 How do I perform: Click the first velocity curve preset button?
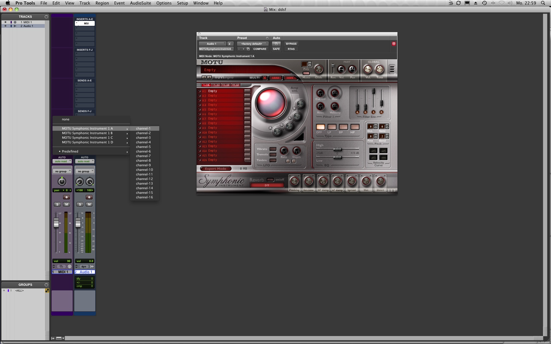(x=373, y=150)
